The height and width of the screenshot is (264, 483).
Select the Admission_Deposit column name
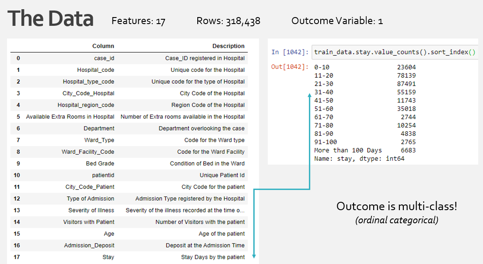coord(89,245)
